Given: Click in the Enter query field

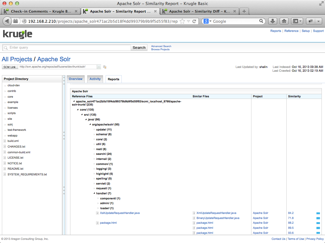Looking at the screenshot, I should 67,47.
